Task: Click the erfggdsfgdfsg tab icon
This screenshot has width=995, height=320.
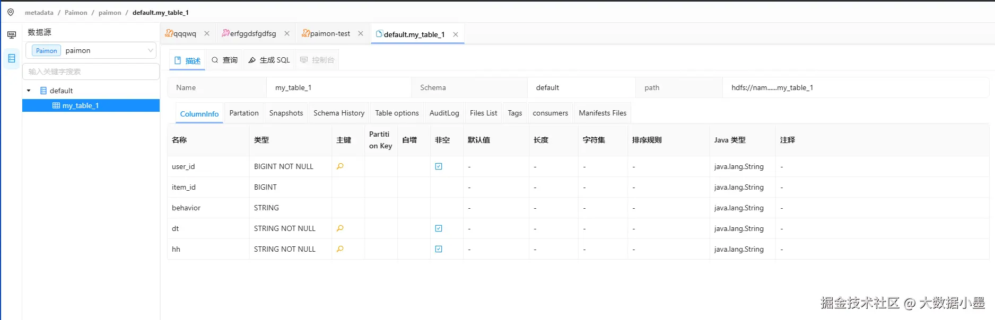Action: [225, 33]
